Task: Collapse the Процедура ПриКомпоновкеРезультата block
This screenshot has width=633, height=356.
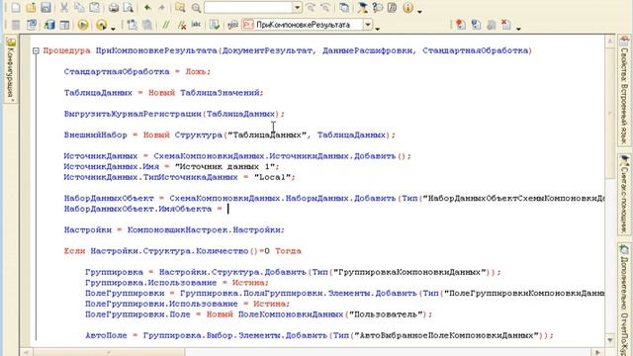Action: pos(36,50)
